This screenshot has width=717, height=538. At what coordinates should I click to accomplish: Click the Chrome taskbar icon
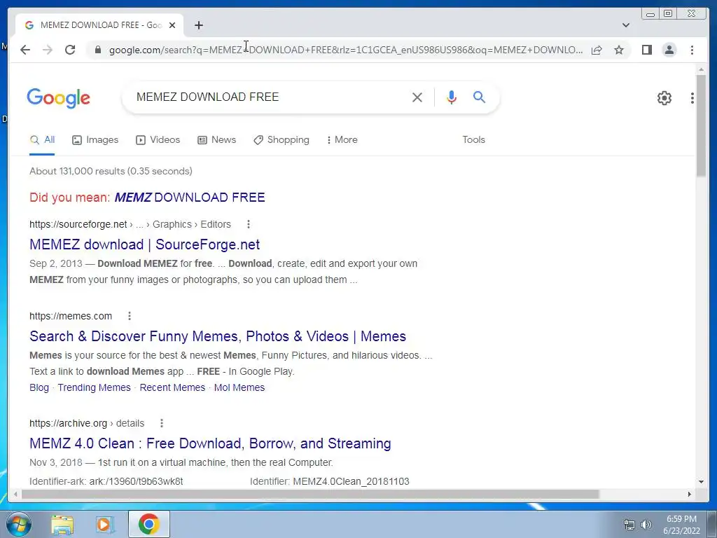pyautogui.click(x=149, y=524)
